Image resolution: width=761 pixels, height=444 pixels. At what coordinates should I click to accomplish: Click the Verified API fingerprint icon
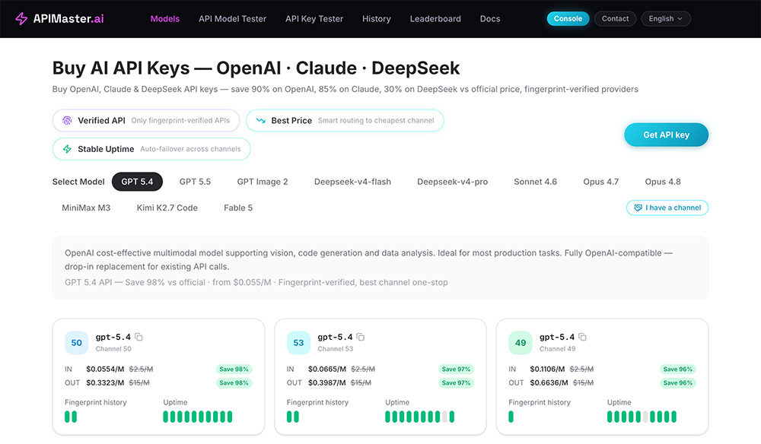point(67,120)
